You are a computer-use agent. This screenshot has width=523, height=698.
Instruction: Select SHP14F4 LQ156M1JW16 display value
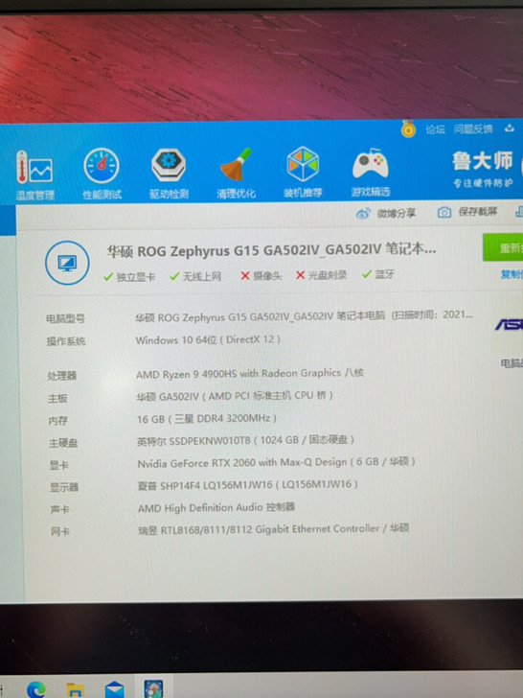[x=248, y=485]
